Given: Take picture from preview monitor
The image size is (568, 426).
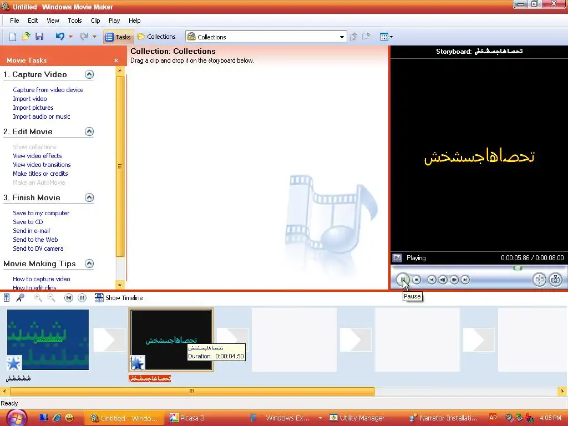Looking at the screenshot, I should (555, 280).
